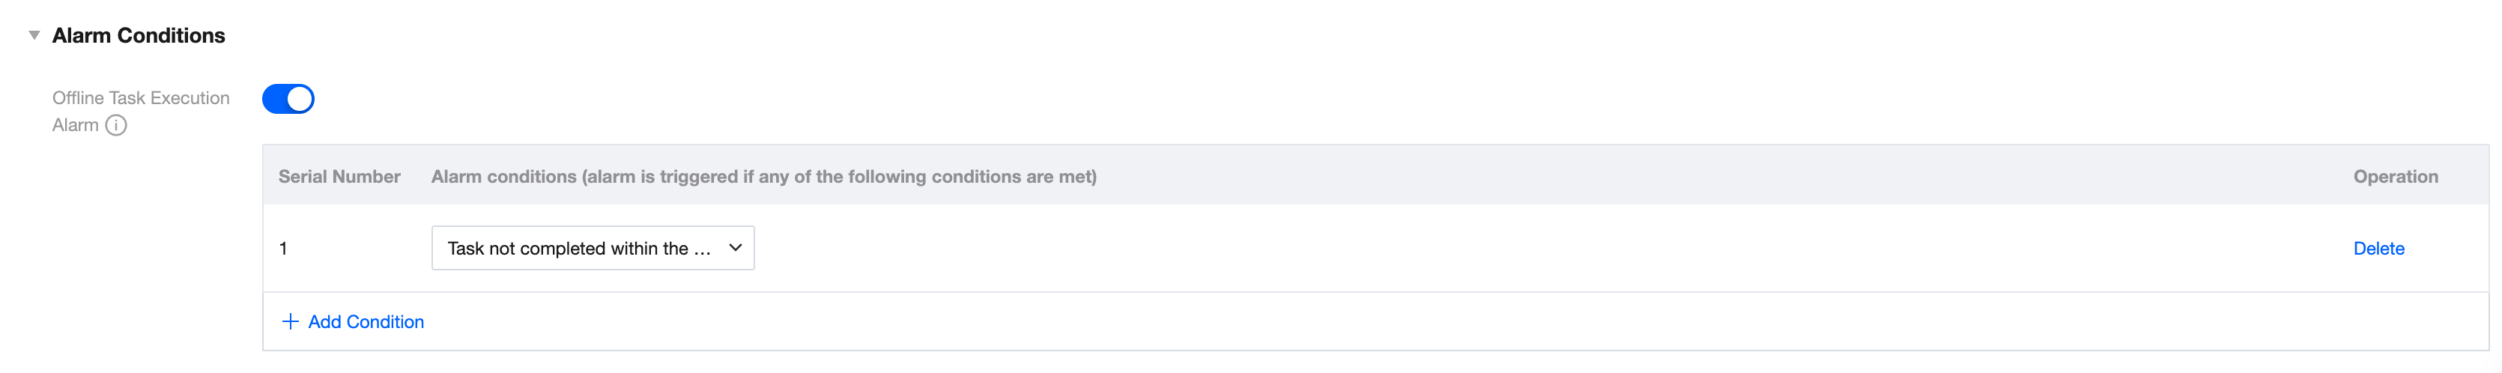Click the plus icon for adding condition

[289, 321]
